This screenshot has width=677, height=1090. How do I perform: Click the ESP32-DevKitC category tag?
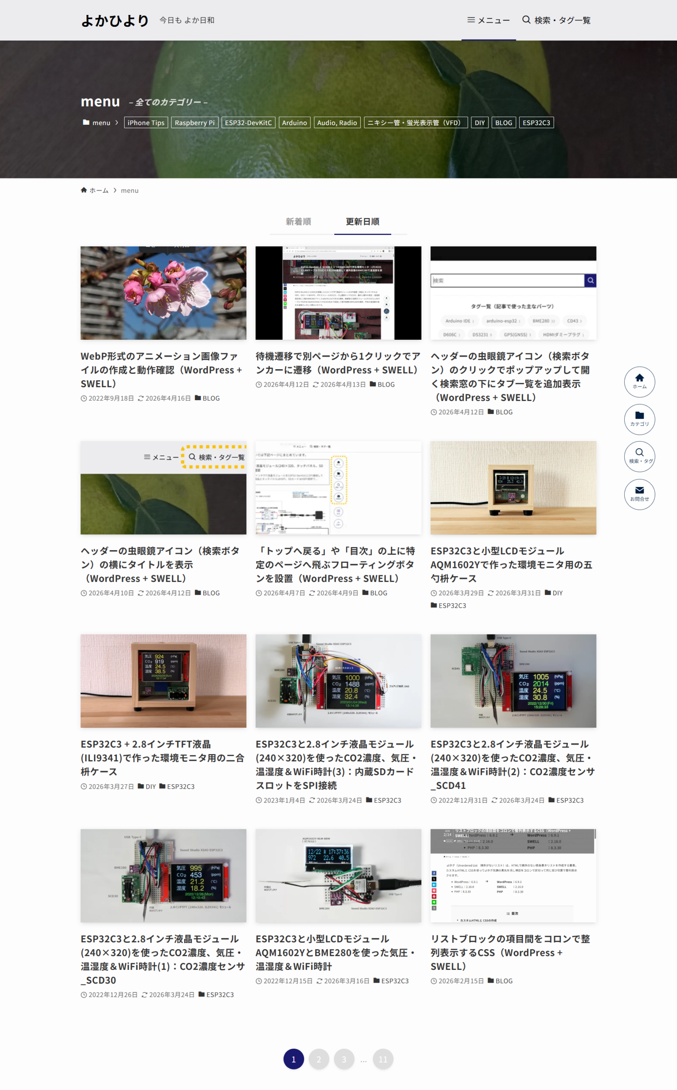(x=248, y=123)
